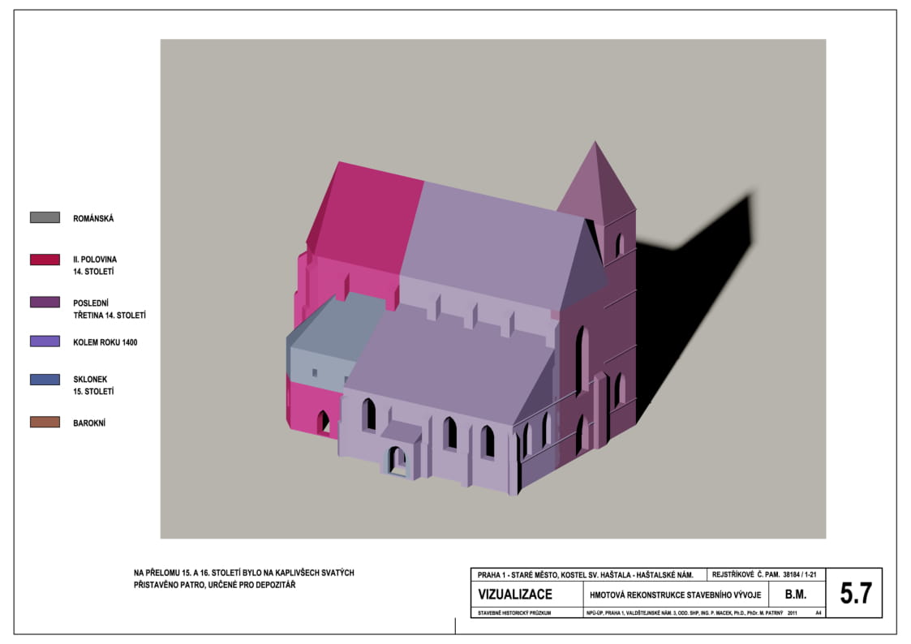
Task: Select the HMOTOVÁ REKONSTRUKCE STAVEBNÍHO VÝVOJE text
Action: (676, 595)
